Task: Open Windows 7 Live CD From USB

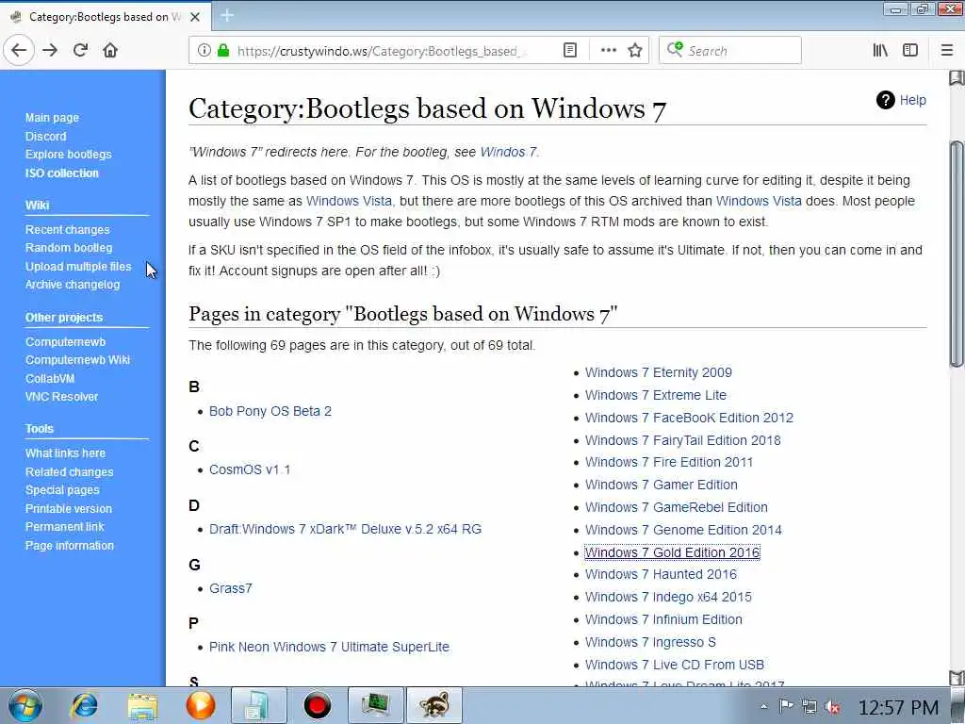Action: 675,665
